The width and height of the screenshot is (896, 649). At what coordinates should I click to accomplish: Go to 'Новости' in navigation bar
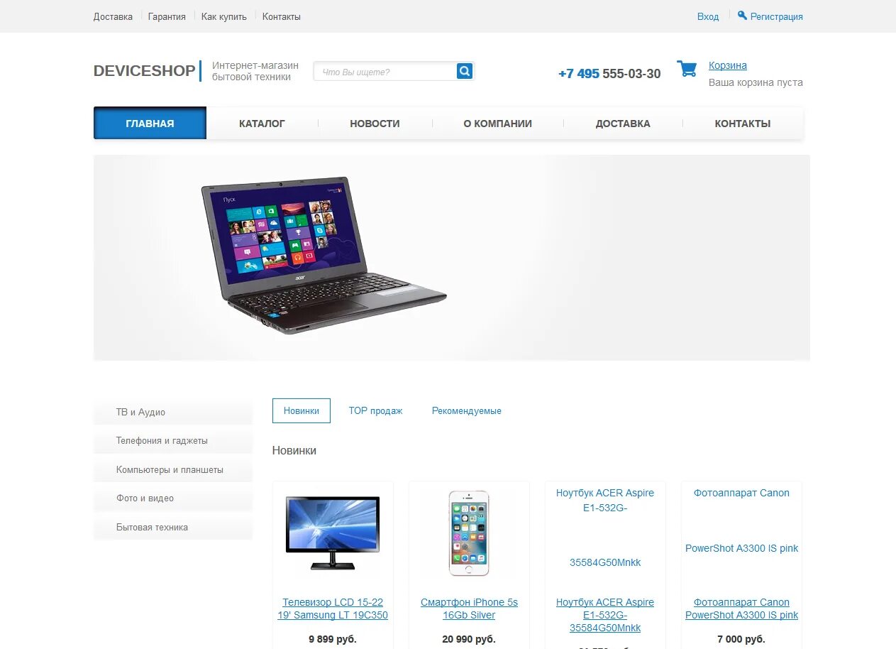[x=375, y=124]
